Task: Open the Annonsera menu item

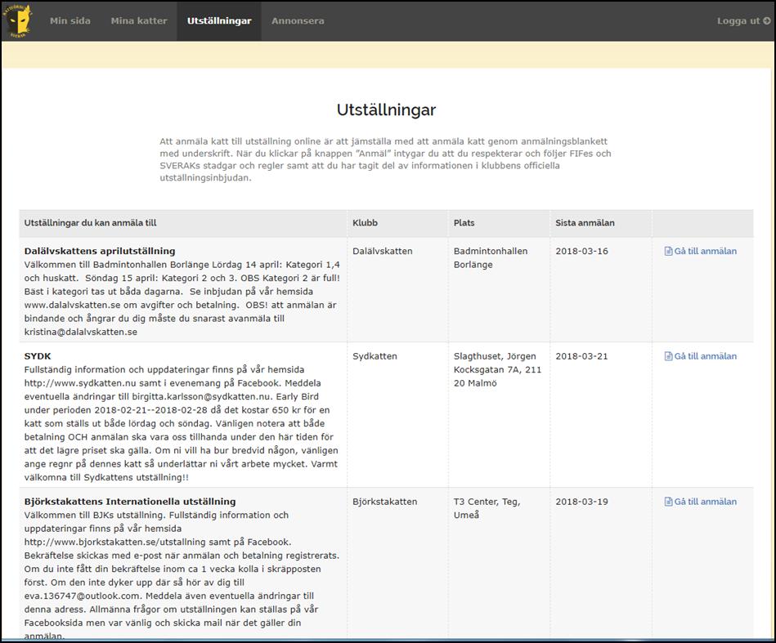Action: tap(298, 20)
